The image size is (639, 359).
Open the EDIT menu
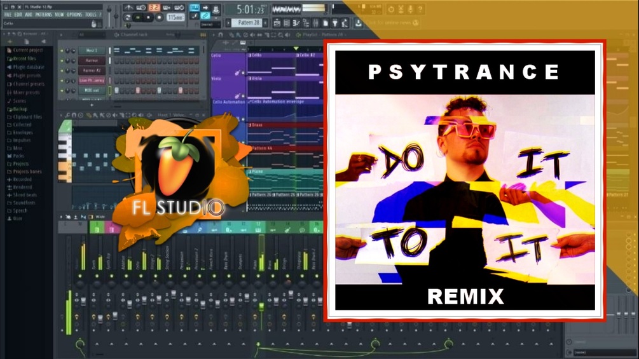pyautogui.click(x=18, y=15)
